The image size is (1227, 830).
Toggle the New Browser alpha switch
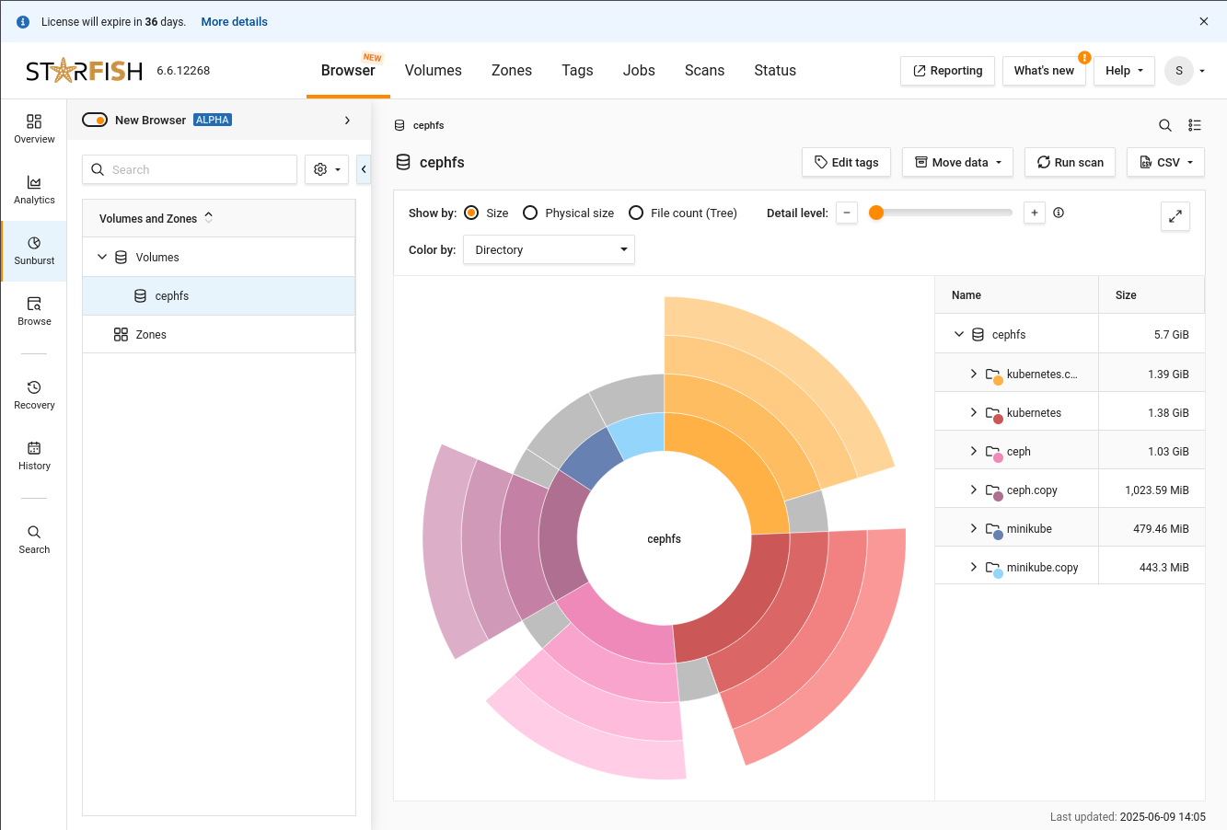(95, 120)
